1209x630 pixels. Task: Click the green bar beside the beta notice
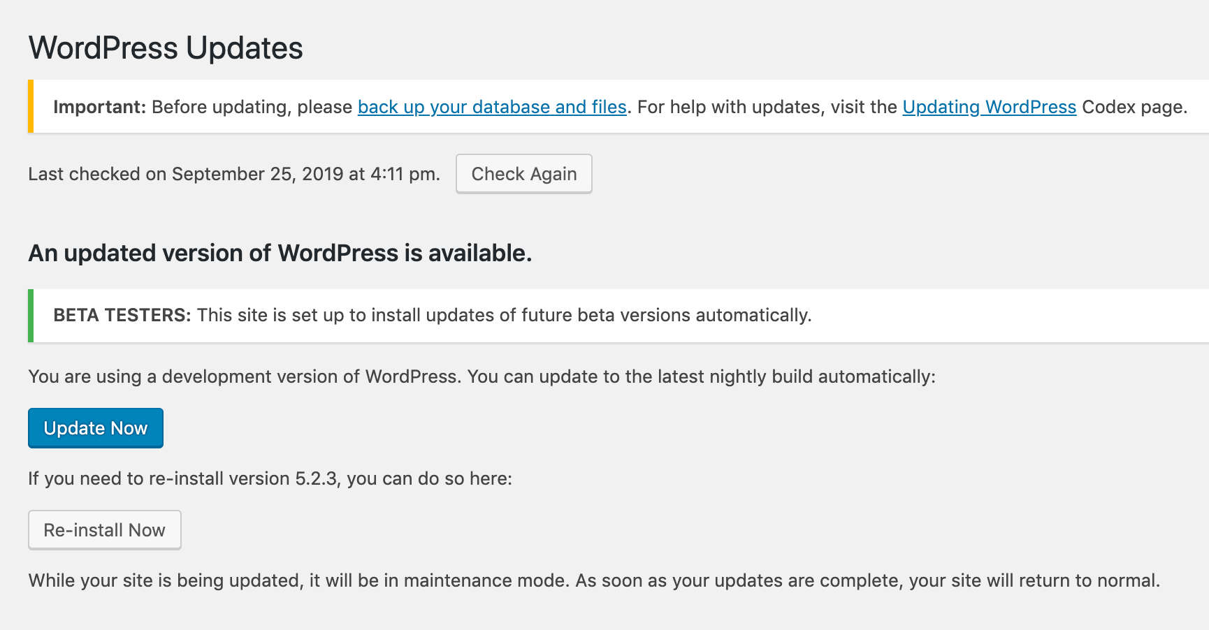31,315
